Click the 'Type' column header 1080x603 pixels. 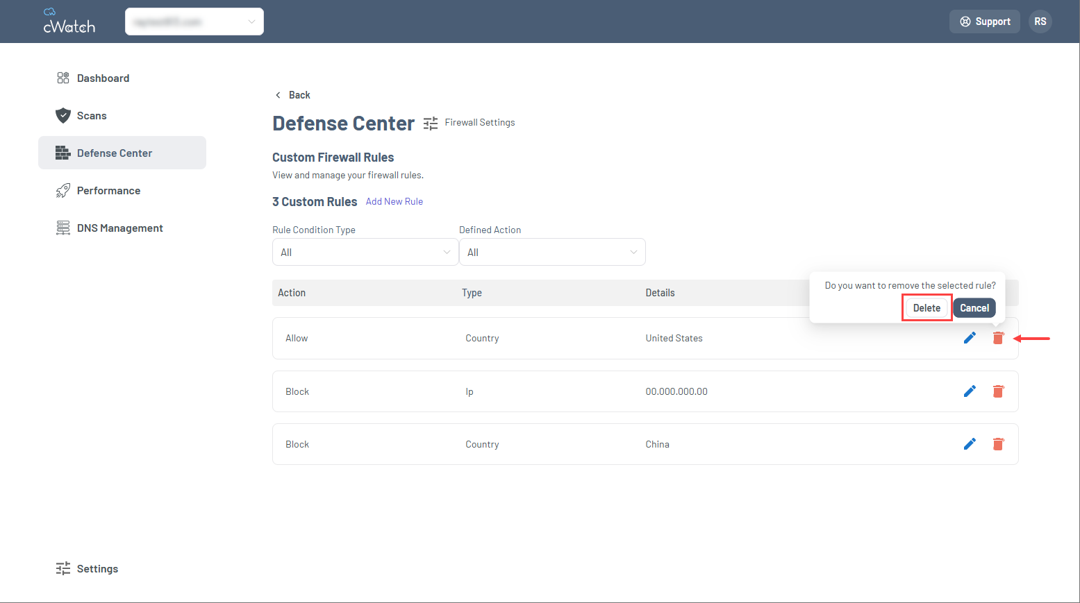(472, 293)
